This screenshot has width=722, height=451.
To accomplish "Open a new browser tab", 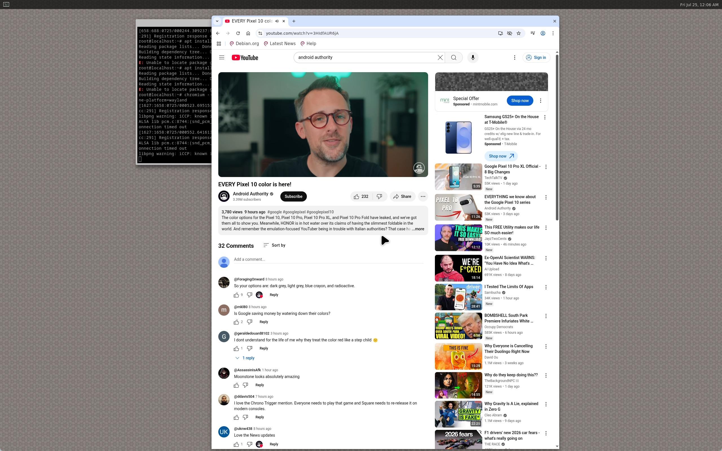I will pos(294,21).
